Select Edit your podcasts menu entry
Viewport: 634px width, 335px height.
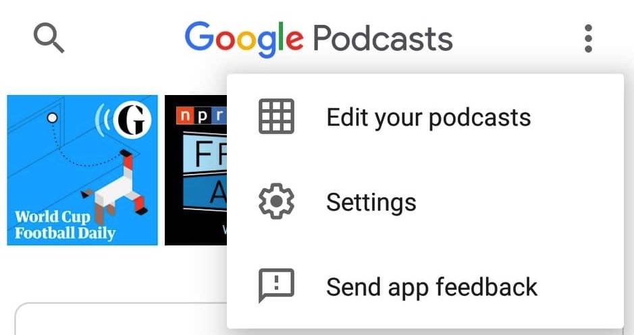(425, 117)
